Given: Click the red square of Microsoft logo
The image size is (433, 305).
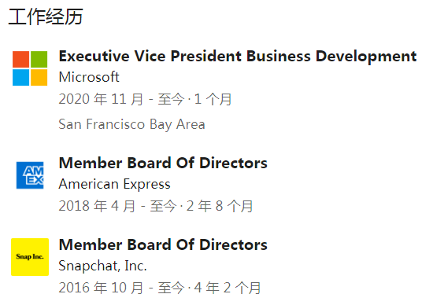Looking at the screenshot, I should coord(20,59).
